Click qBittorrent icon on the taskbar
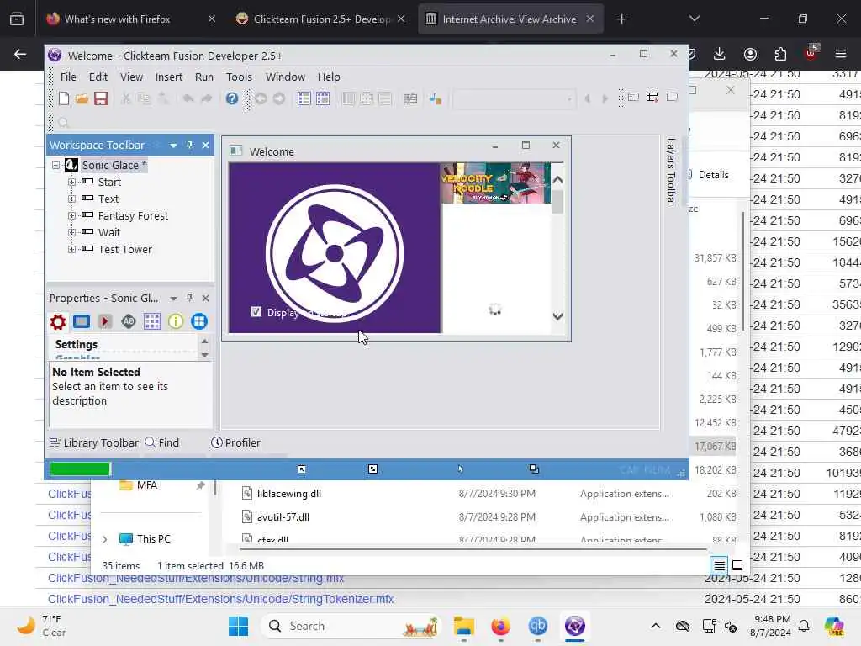 tap(537, 626)
